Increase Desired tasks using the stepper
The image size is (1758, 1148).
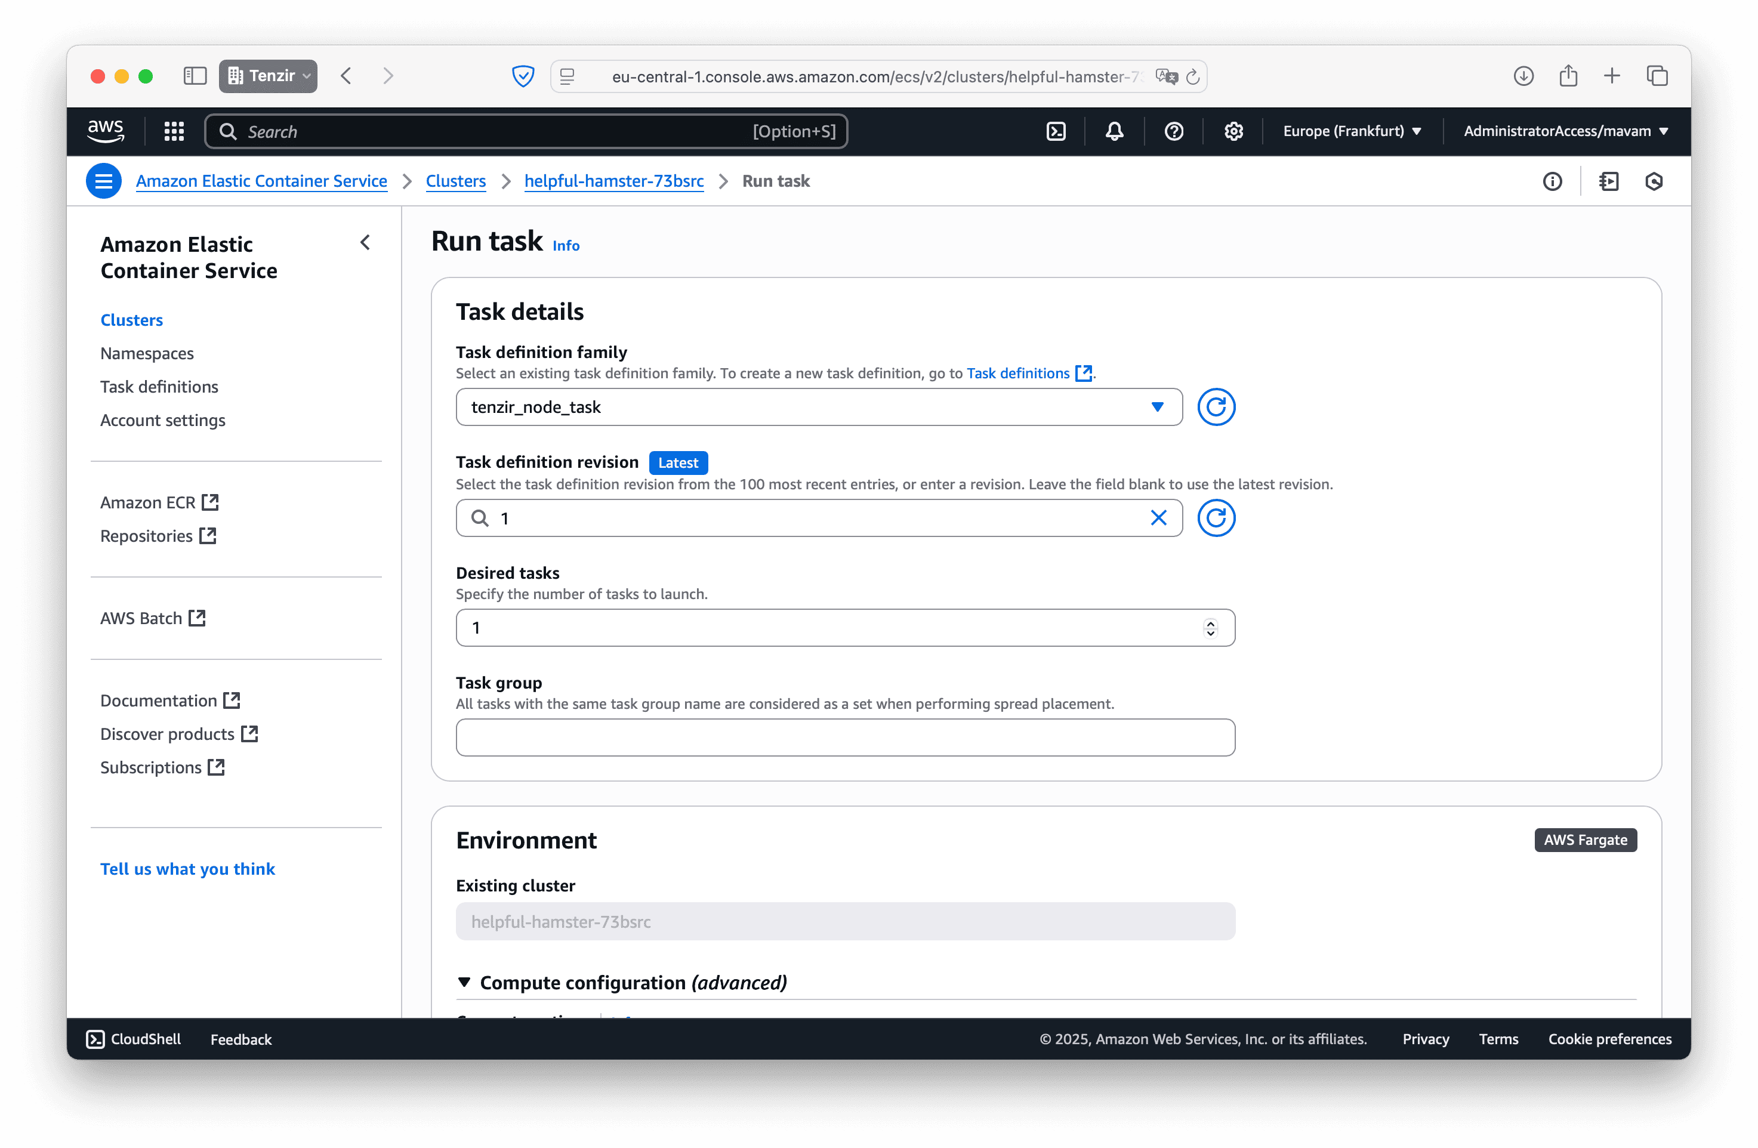click(x=1211, y=623)
